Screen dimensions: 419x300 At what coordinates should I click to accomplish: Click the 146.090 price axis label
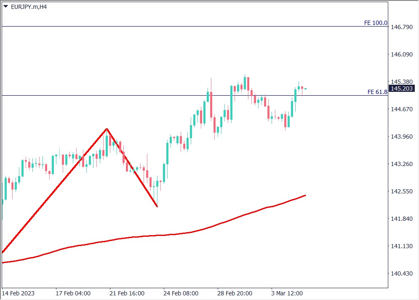click(402, 55)
